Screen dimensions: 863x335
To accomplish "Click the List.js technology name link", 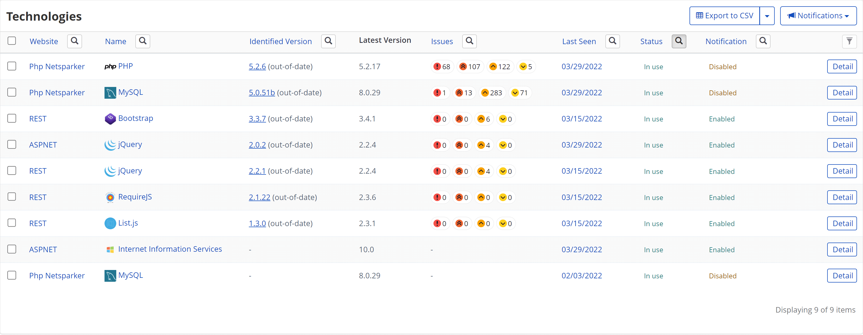I will [x=128, y=223].
